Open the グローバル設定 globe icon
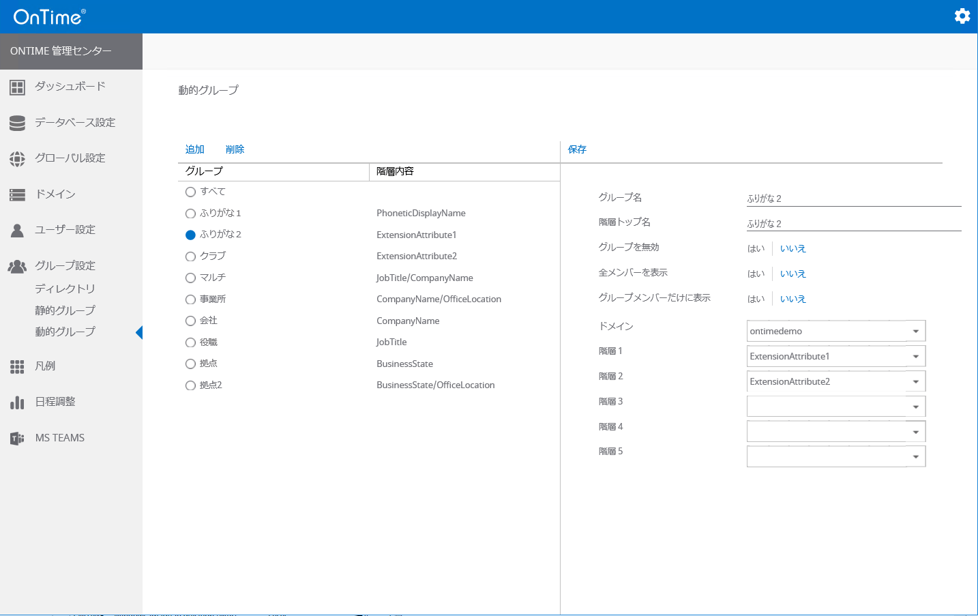The width and height of the screenshot is (978, 616). click(x=18, y=158)
